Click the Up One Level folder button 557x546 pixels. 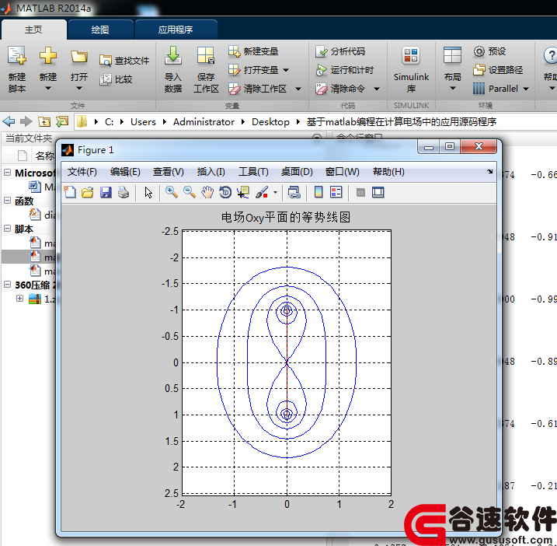(44, 121)
